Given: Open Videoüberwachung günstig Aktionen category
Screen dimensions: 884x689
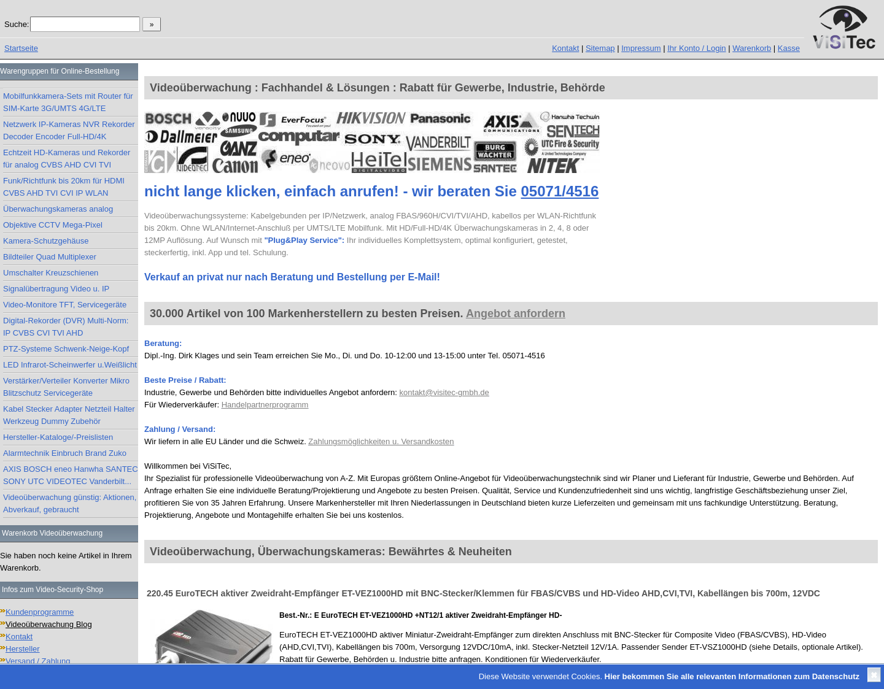Looking at the screenshot, I should pos(69,503).
